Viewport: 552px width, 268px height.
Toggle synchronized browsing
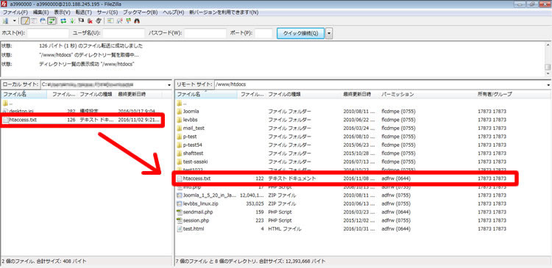(129, 21)
